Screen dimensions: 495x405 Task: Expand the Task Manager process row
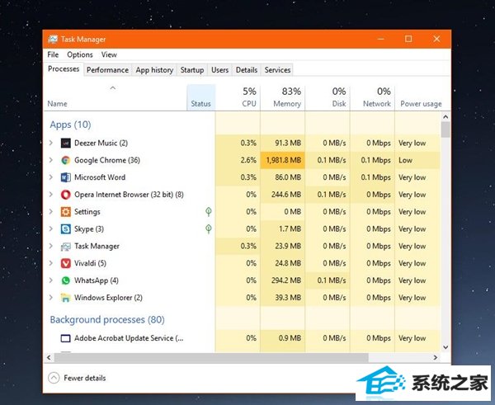tap(51, 246)
